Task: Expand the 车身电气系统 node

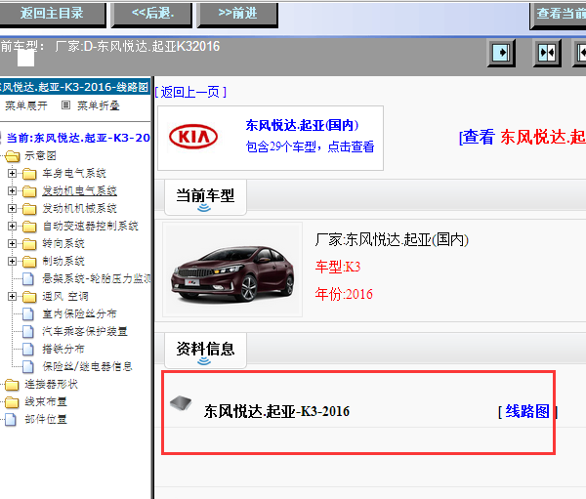Action: (x=12, y=173)
